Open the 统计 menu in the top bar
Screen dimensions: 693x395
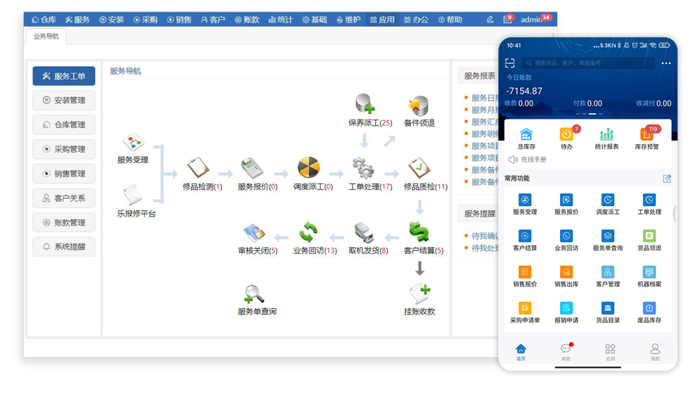click(280, 20)
